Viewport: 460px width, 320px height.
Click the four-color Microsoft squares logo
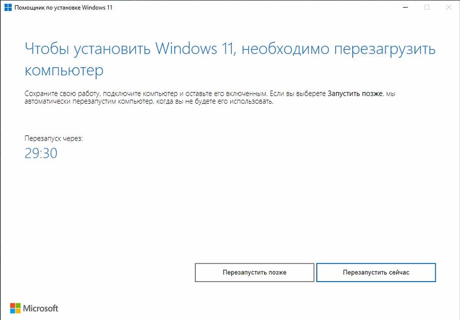point(15,308)
